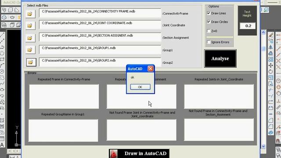Select the Extend tool
The image size is (281, 158).
(x=271, y=96)
